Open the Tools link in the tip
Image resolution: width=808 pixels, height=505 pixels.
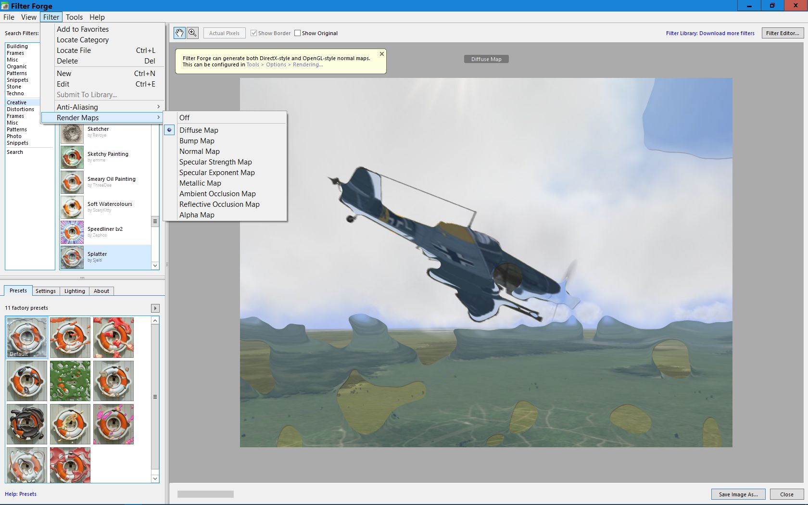[252, 64]
